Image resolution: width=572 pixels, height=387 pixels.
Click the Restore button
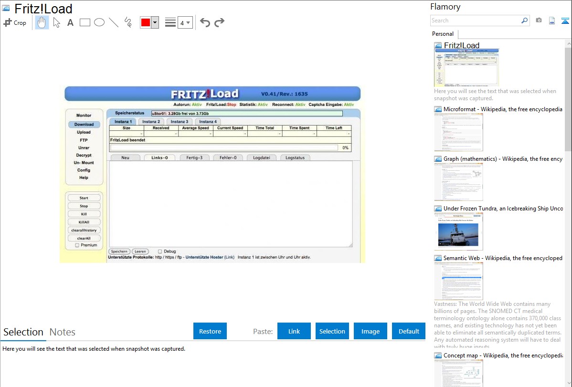(x=210, y=331)
